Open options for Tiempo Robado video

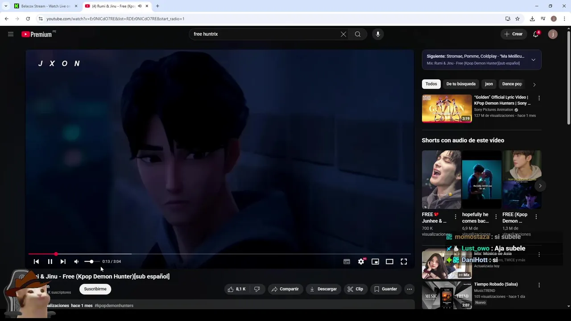point(539,285)
